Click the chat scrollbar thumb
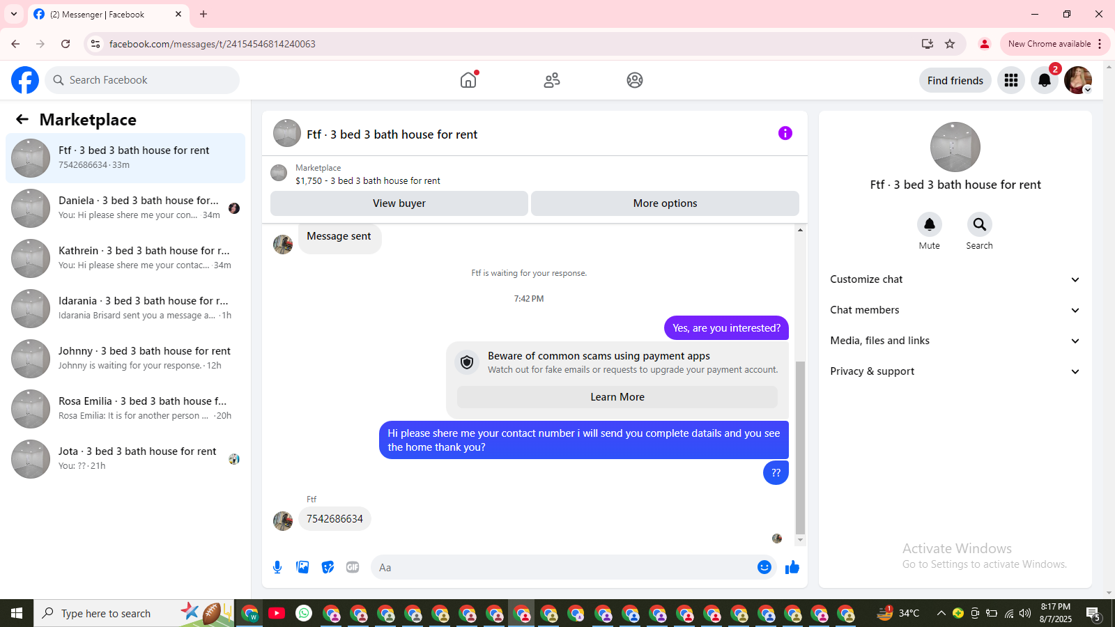 tap(800, 447)
